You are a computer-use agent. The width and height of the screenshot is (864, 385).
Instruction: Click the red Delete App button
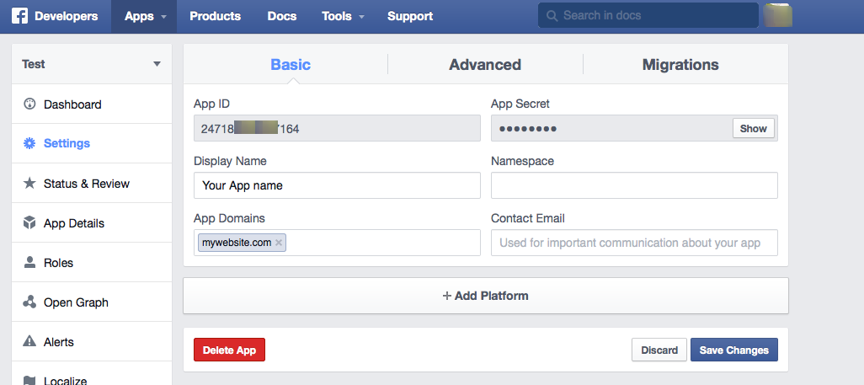229,350
